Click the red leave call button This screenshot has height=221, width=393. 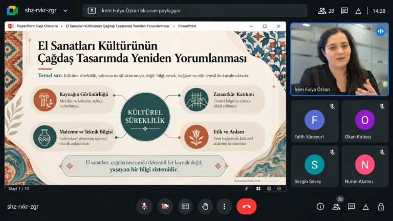247,206
